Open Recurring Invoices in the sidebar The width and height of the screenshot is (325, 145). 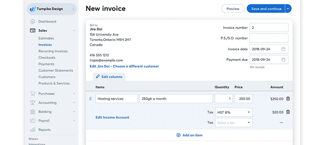click(x=53, y=51)
